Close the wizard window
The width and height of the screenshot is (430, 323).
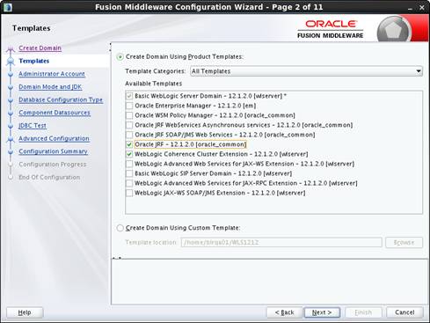[x=422, y=8]
